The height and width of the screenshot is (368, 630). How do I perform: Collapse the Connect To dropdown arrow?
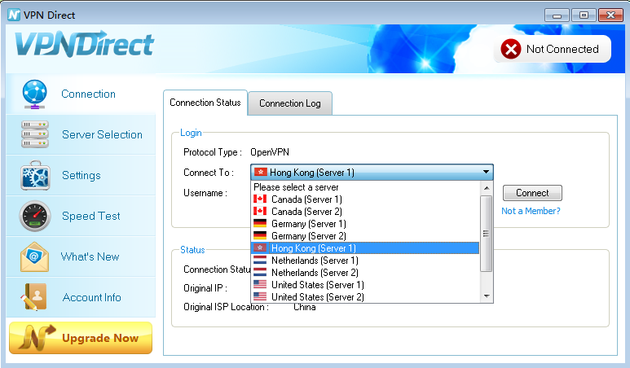(486, 172)
